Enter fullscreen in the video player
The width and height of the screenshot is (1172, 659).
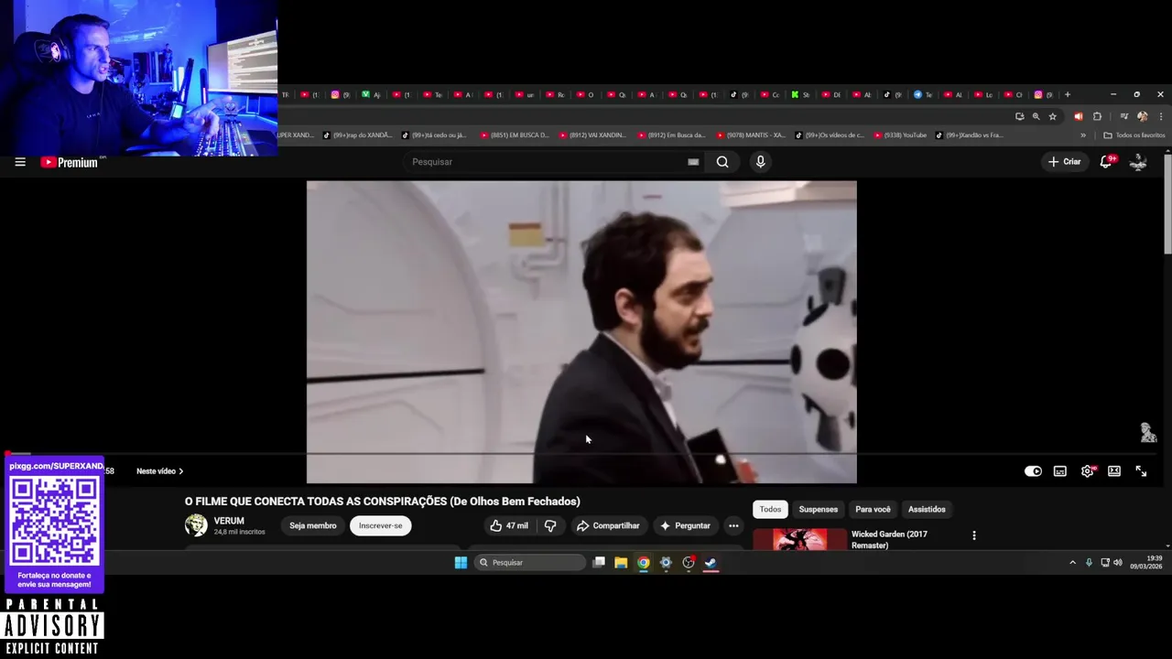(x=1141, y=471)
